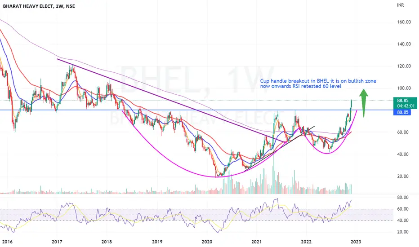Click the INR currency label
Viewport: 419px width, 247px height.
pyautogui.click(x=400, y=5)
